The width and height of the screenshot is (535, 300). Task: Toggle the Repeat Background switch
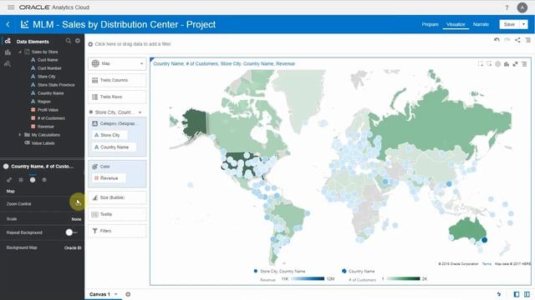(71, 232)
